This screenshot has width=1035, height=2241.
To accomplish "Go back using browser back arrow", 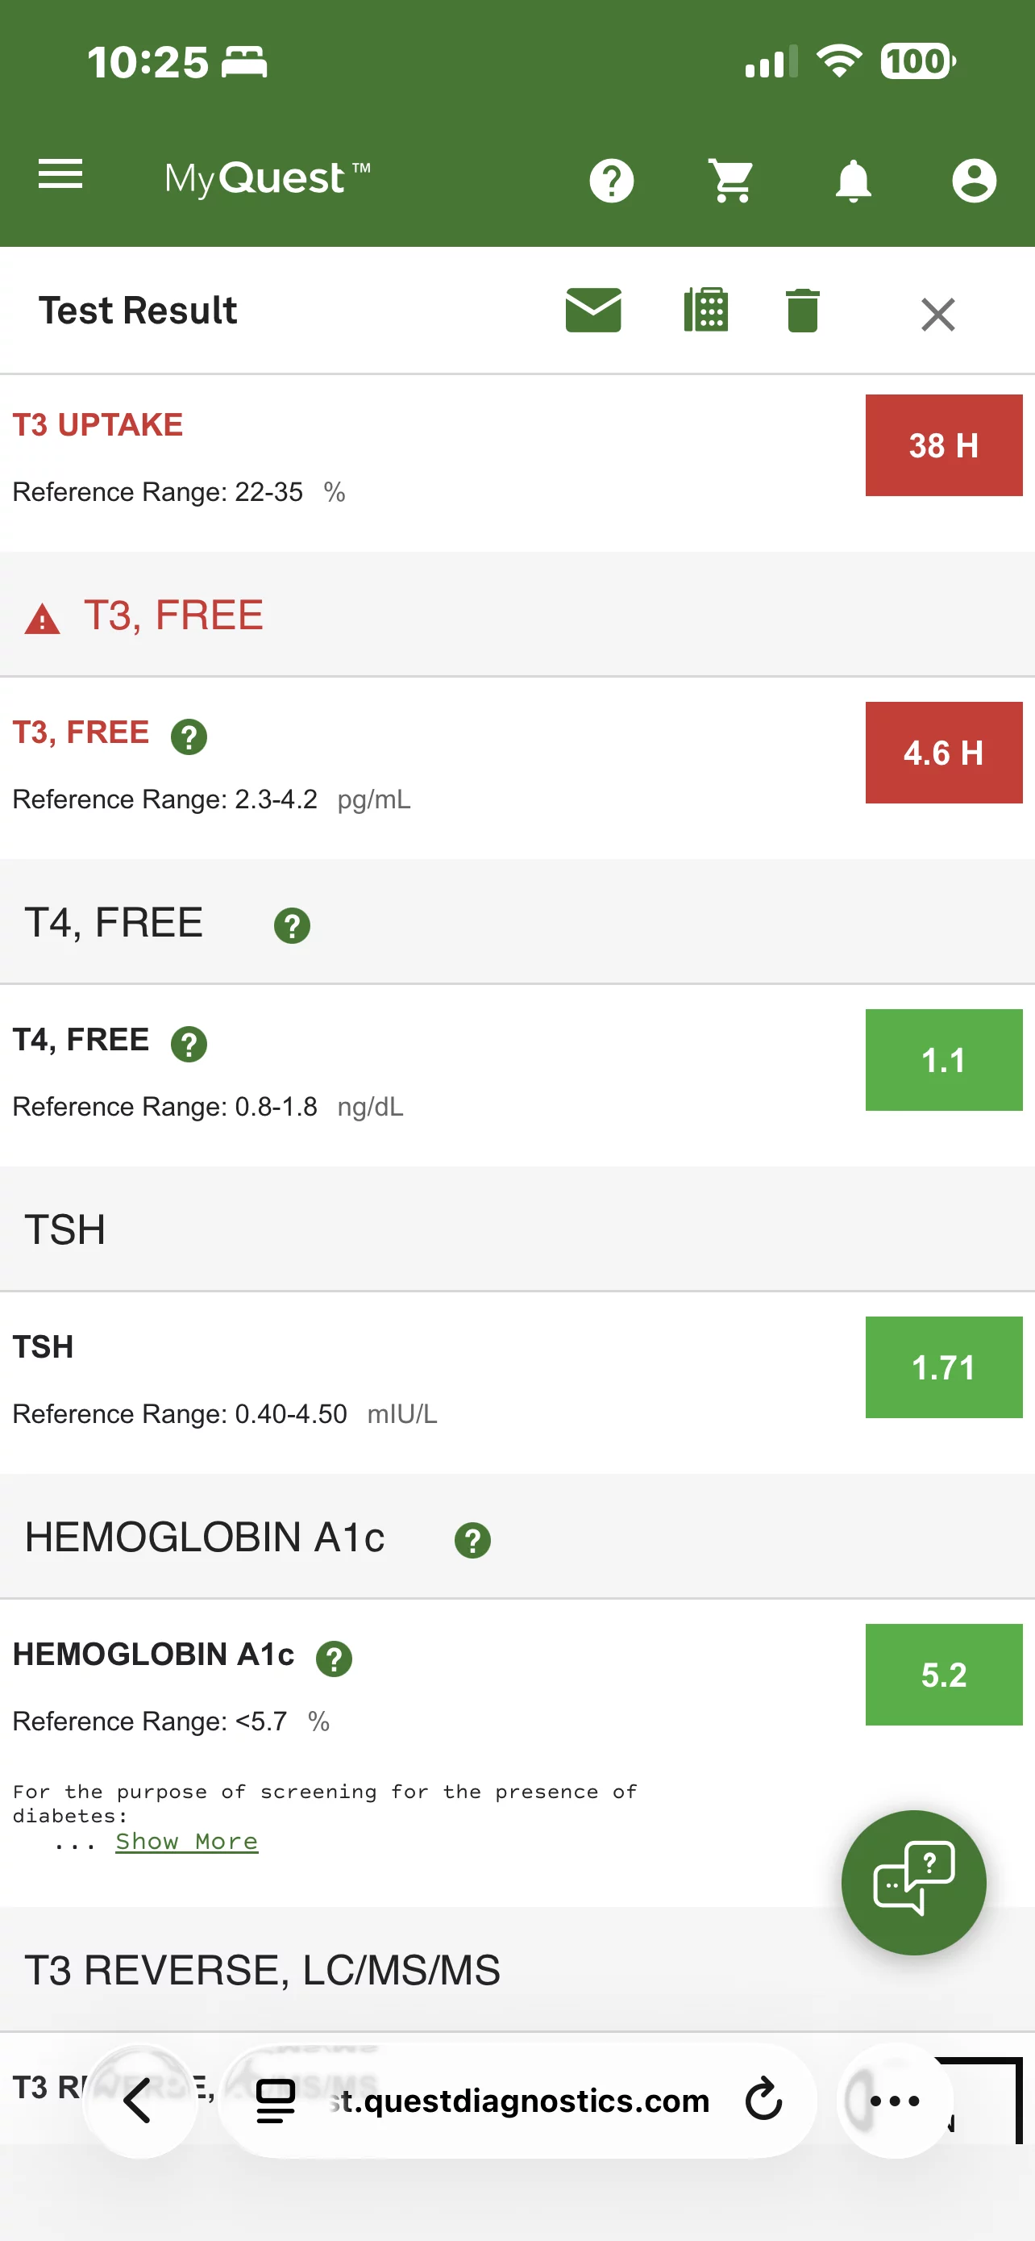I will point(139,2101).
